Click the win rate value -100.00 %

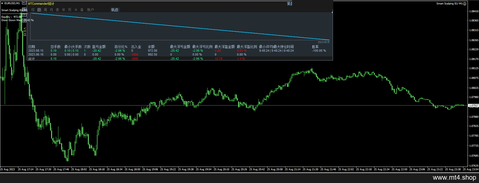click(319, 51)
